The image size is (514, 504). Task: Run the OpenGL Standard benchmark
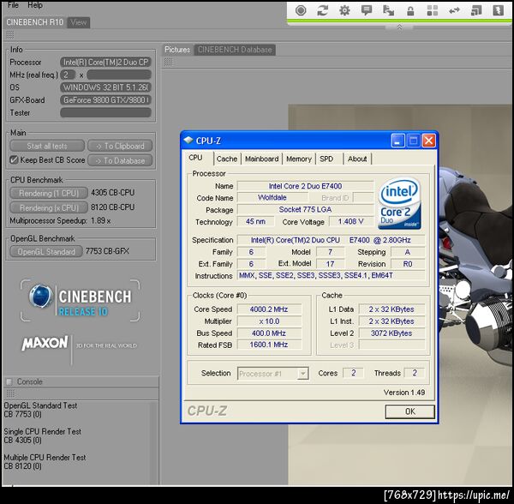click(46, 251)
